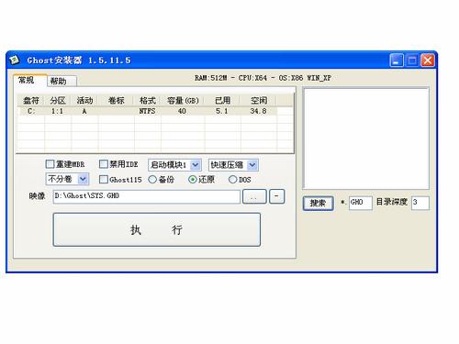Click the 搜索 button
The image size is (459, 344).
pyautogui.click(x=318, y=203)
